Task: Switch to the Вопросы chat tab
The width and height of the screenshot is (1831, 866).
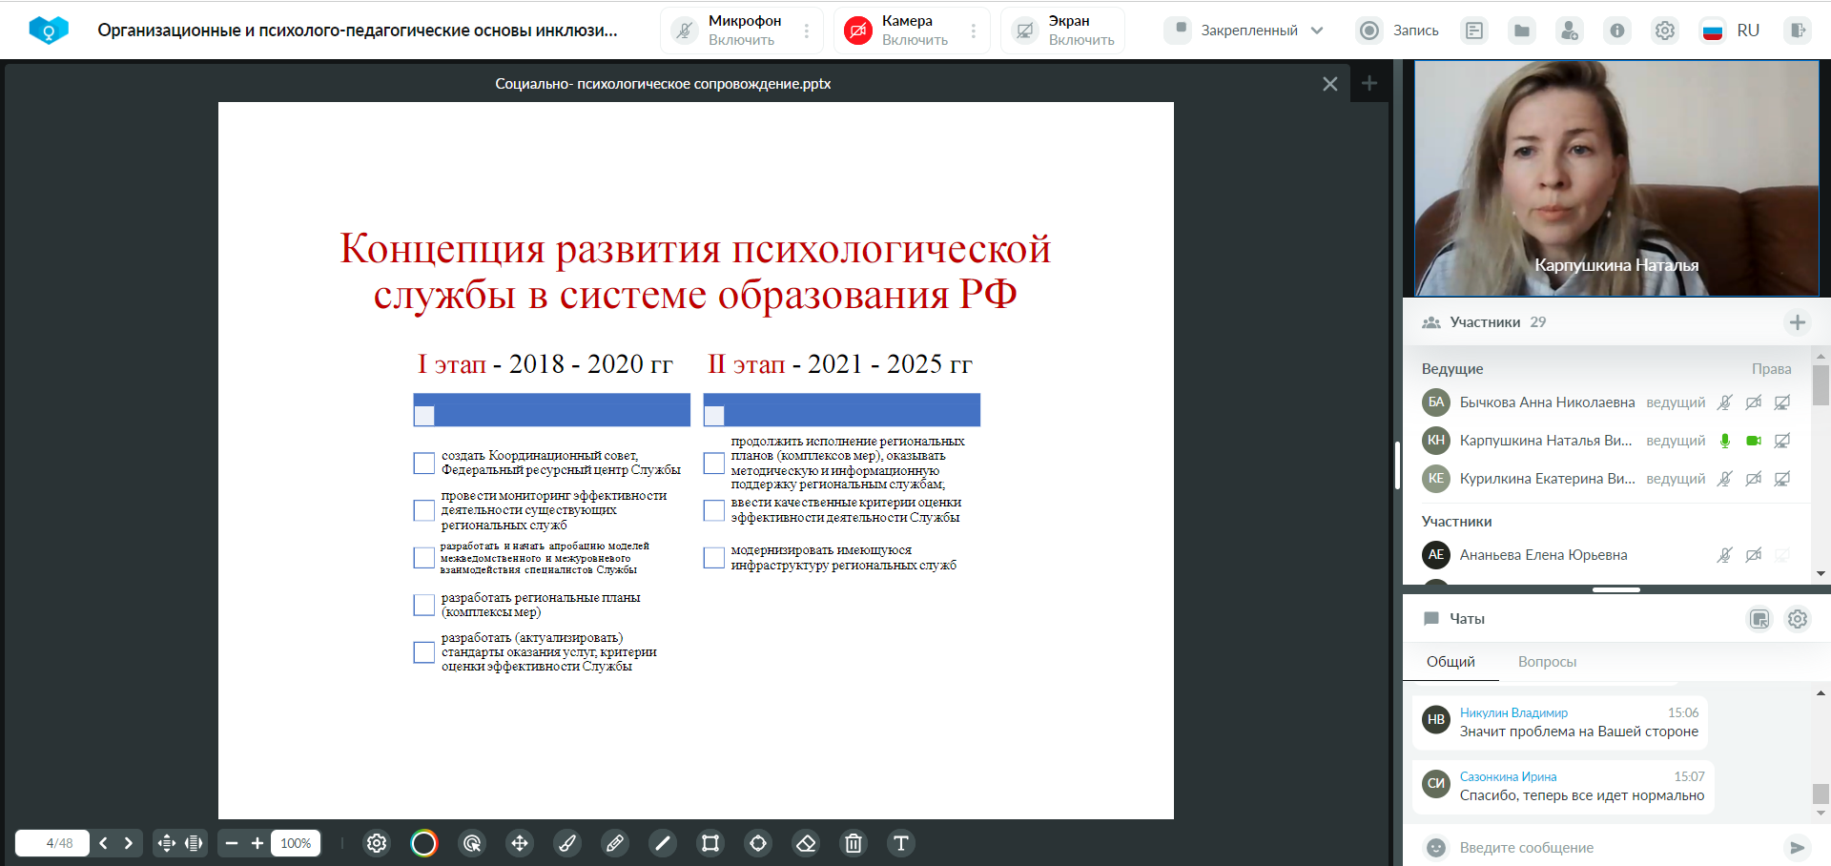Action: 1547,662
